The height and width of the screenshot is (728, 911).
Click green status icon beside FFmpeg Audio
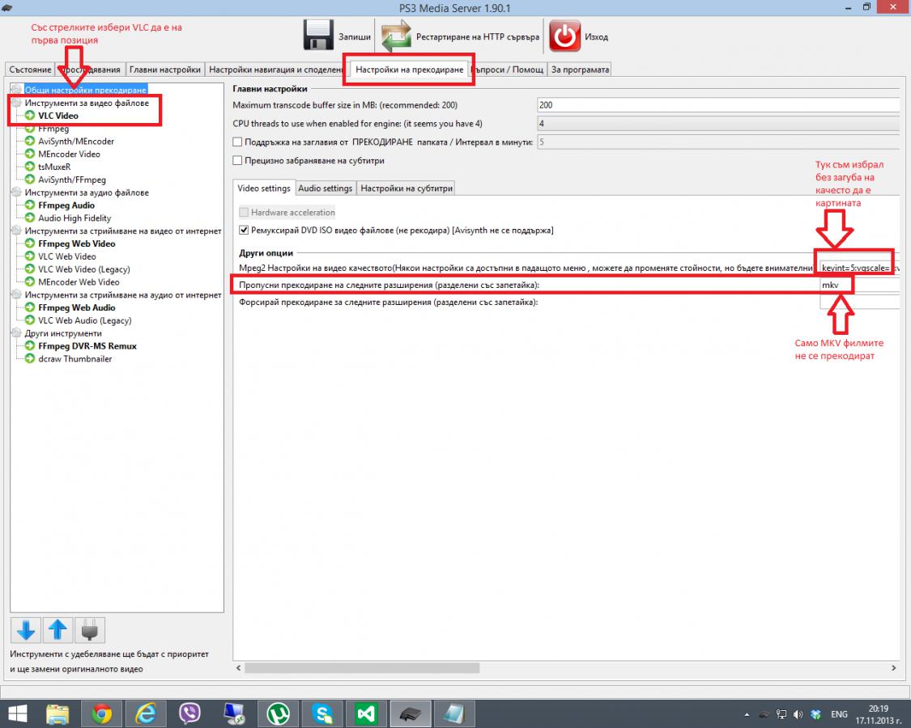30,205
